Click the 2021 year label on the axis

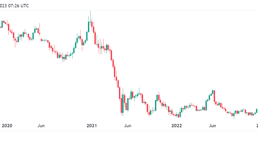point(92,126)
